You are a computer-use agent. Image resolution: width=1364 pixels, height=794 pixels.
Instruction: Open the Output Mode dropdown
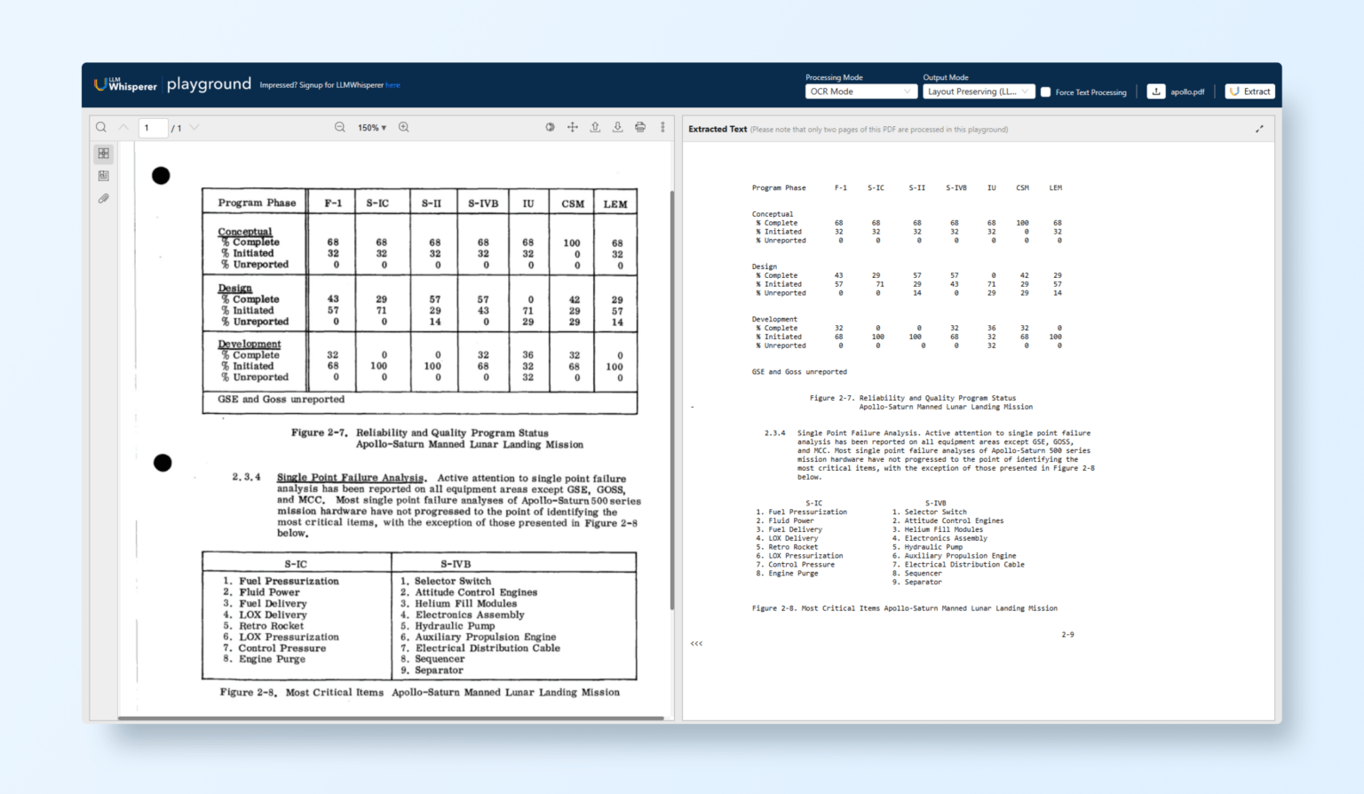click(978, 91)
